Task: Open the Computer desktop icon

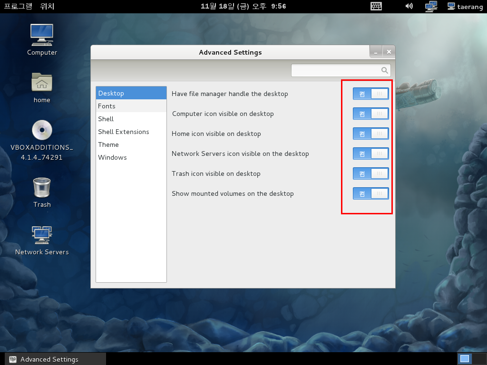Action: (x=42, y=35)
